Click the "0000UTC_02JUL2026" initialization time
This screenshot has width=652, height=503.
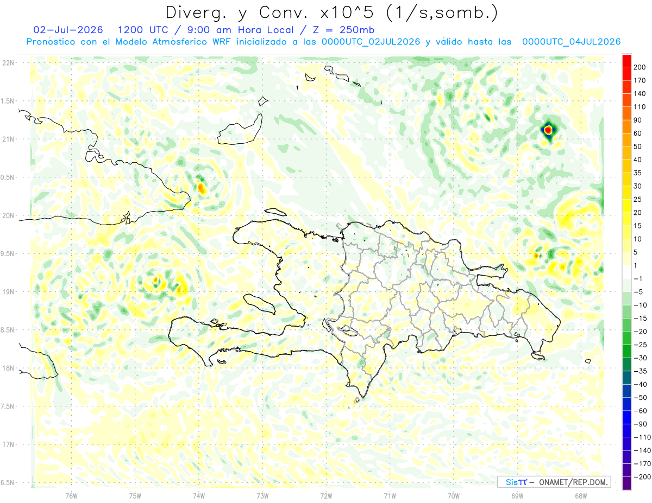coord(371,42)
